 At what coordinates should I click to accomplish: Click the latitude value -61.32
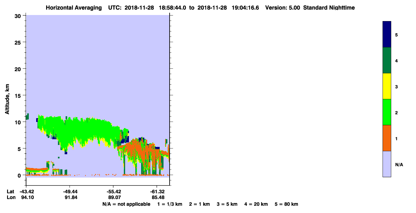click(x=157, y=192)
